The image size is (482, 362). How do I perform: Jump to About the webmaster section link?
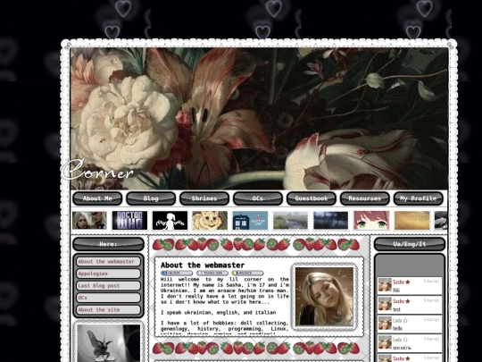point(108,262)
